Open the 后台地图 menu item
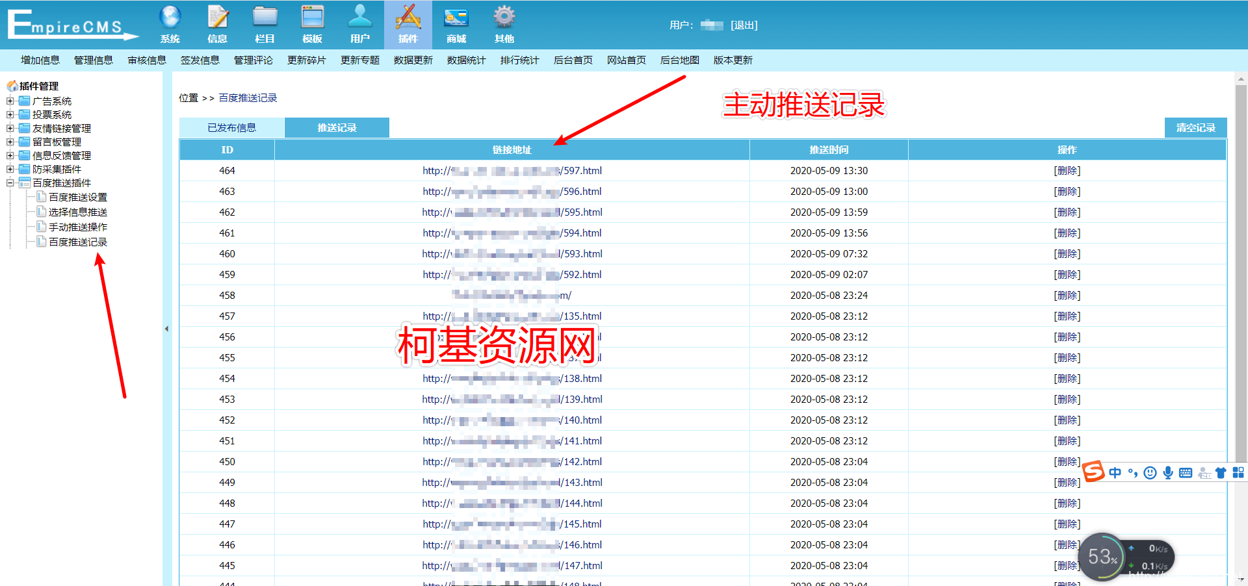Viewport: 1248px width, 586px height. tap(680, 60)
